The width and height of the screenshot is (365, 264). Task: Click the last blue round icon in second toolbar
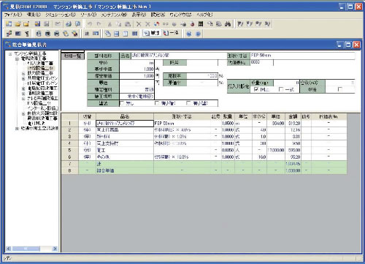click(198, 34)
